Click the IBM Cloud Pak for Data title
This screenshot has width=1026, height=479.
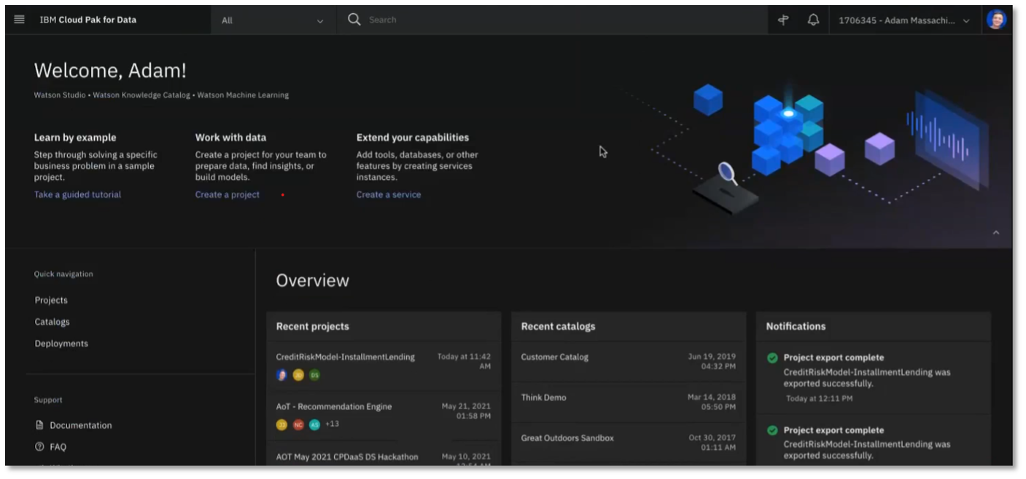click(88, 20)
